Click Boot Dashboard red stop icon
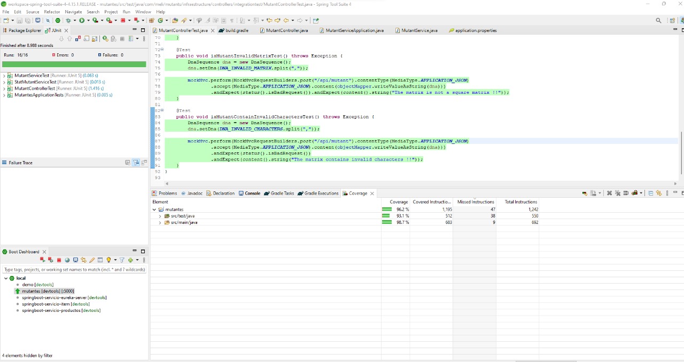Screen dimensions: 684x362 (59, 260)
